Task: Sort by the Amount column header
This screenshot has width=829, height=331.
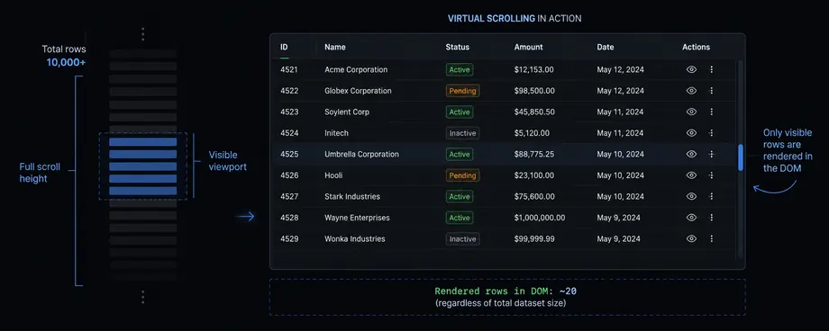Action: pos(528,47)
